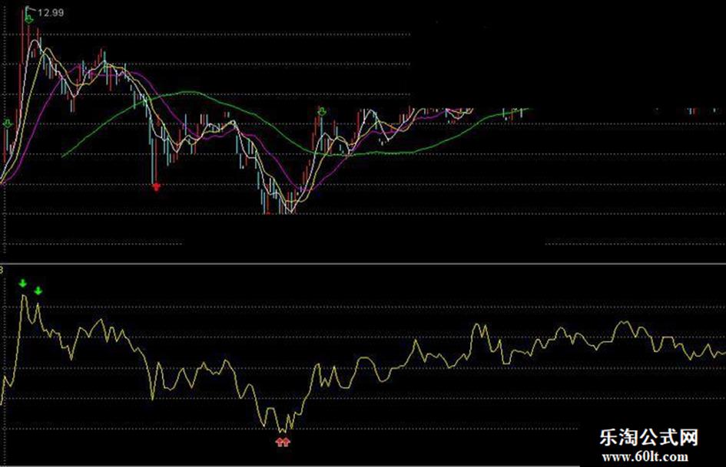Click the second green down arrow in indicator panel
726x467 pixels.
click(38, 291)
